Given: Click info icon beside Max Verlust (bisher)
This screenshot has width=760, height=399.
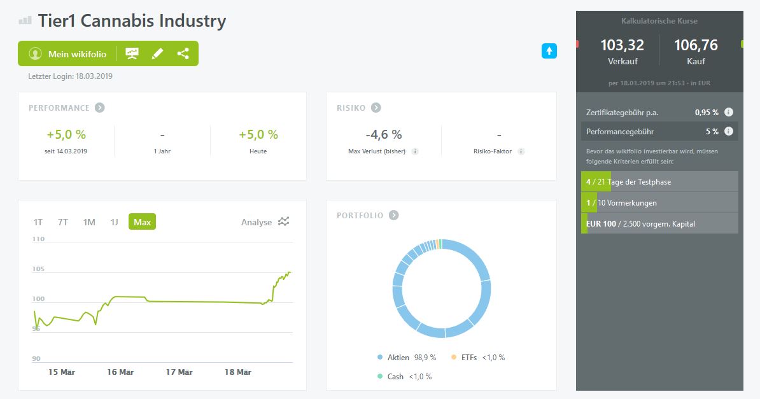Looking at the screenshot, I should pos(415,151).
